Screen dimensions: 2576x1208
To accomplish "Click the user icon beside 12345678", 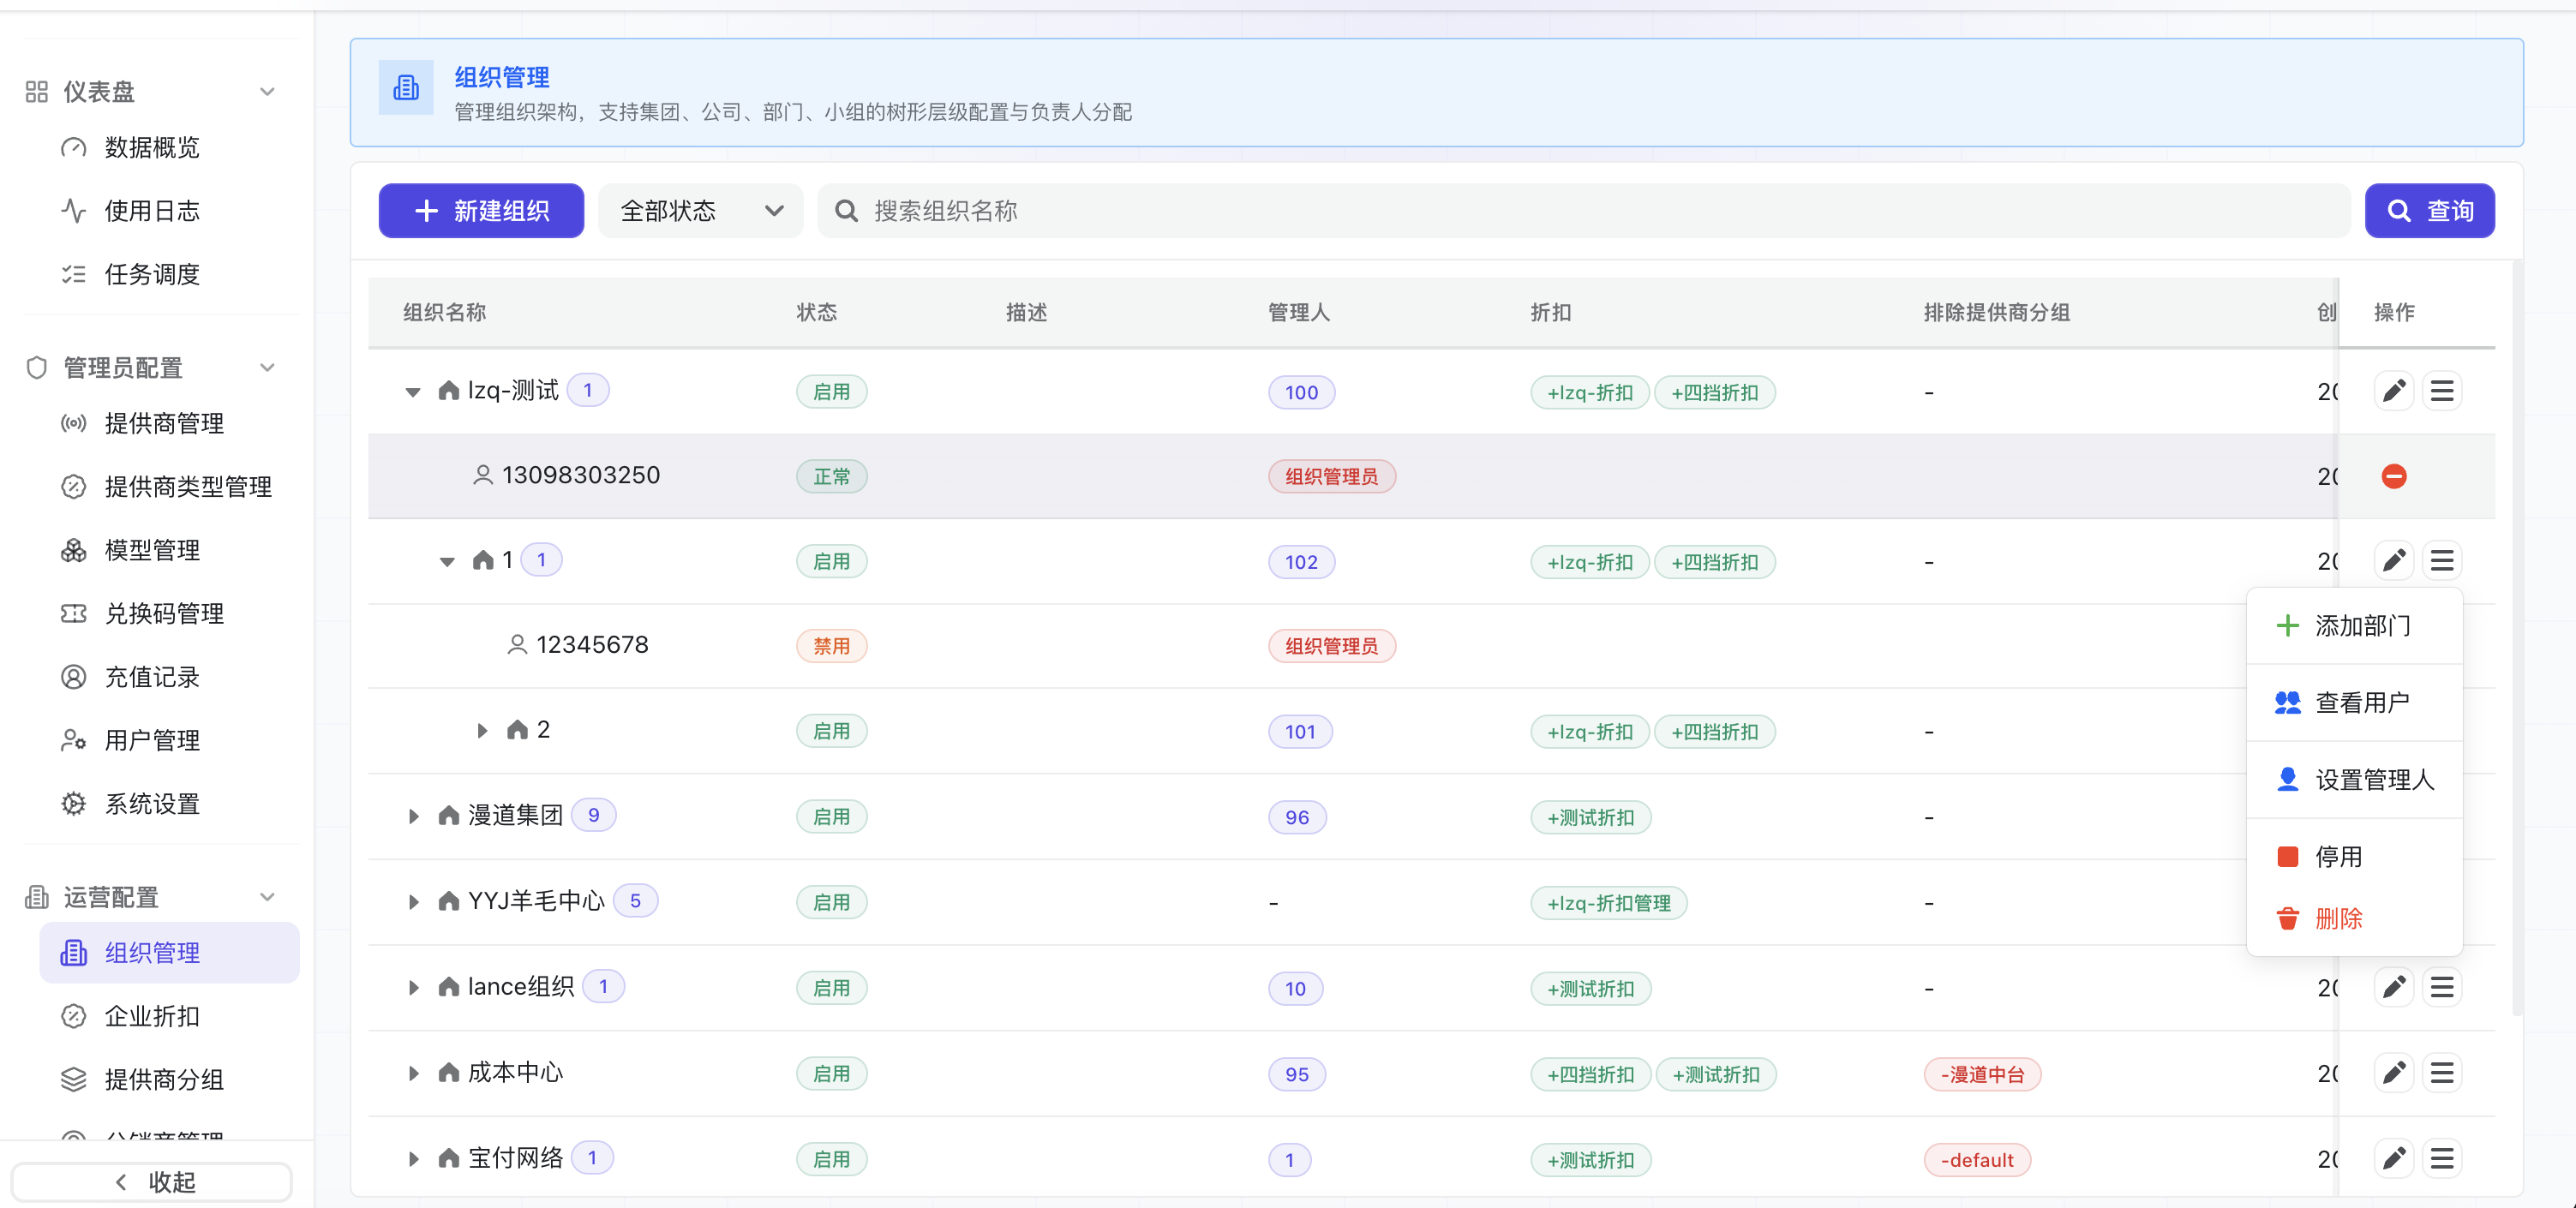I will (x=517, y=645).
